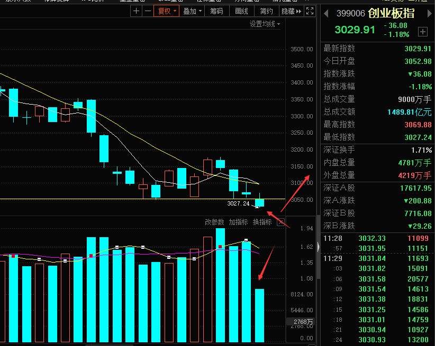Screen dimensions: 435x346
Task: Close the volume indicator panel
Action: (x=281, y=222)
